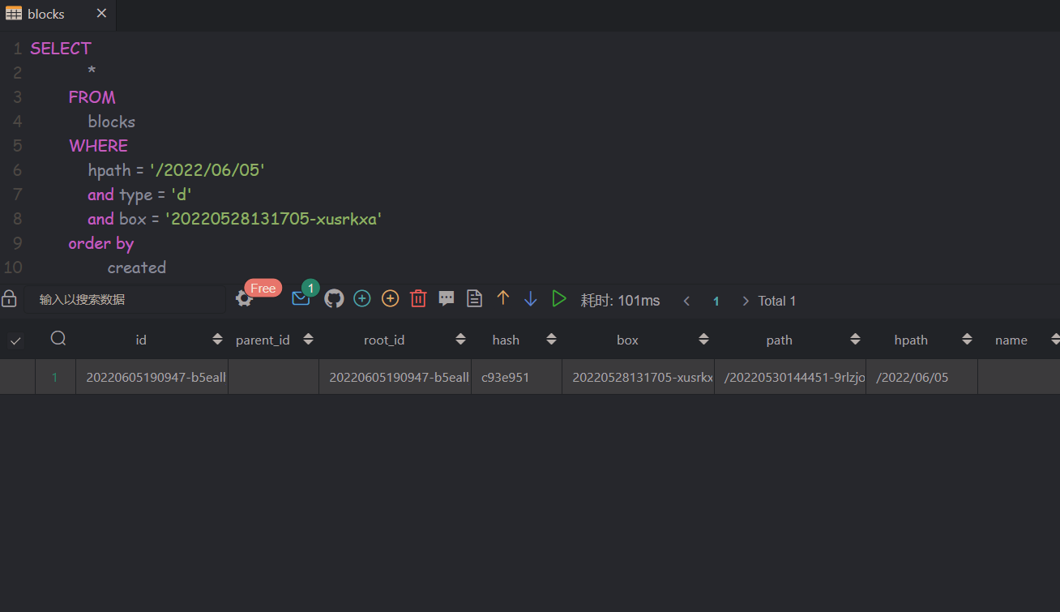The width and height of the screenshot is (1060, 612).
Task: Click the orange up arrow icon
Action: click(502, 298)
